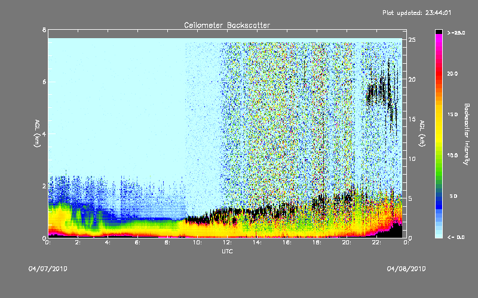Click the "15.0" colorbar value label
Image resolution: width=478 pixels, height=298 pixels.
[x=452, y=114]
